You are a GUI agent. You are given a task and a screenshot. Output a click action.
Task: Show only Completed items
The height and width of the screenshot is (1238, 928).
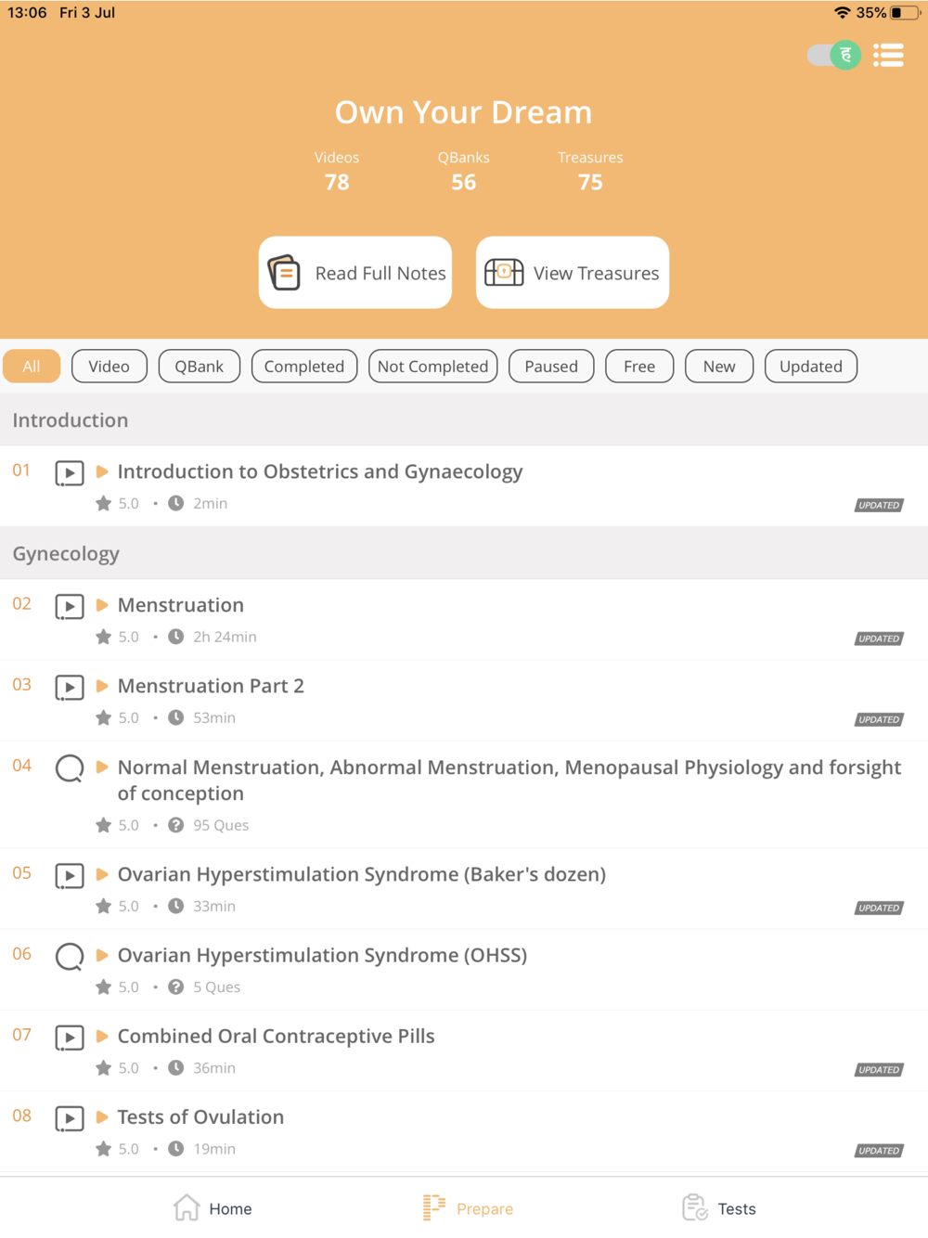303,367
